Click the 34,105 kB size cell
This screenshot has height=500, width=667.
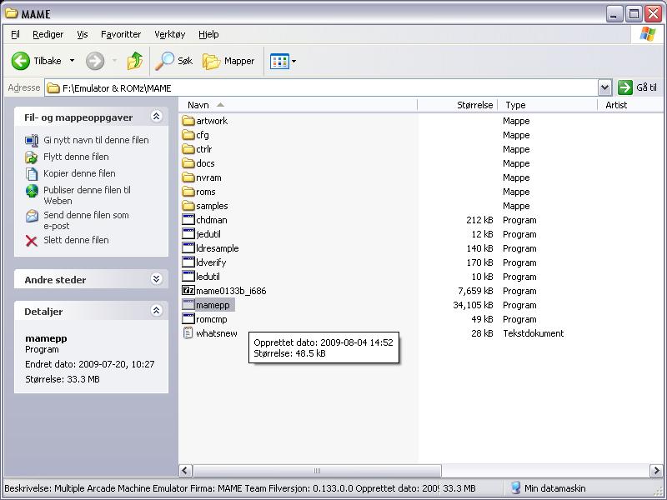(x=473, y=305)
